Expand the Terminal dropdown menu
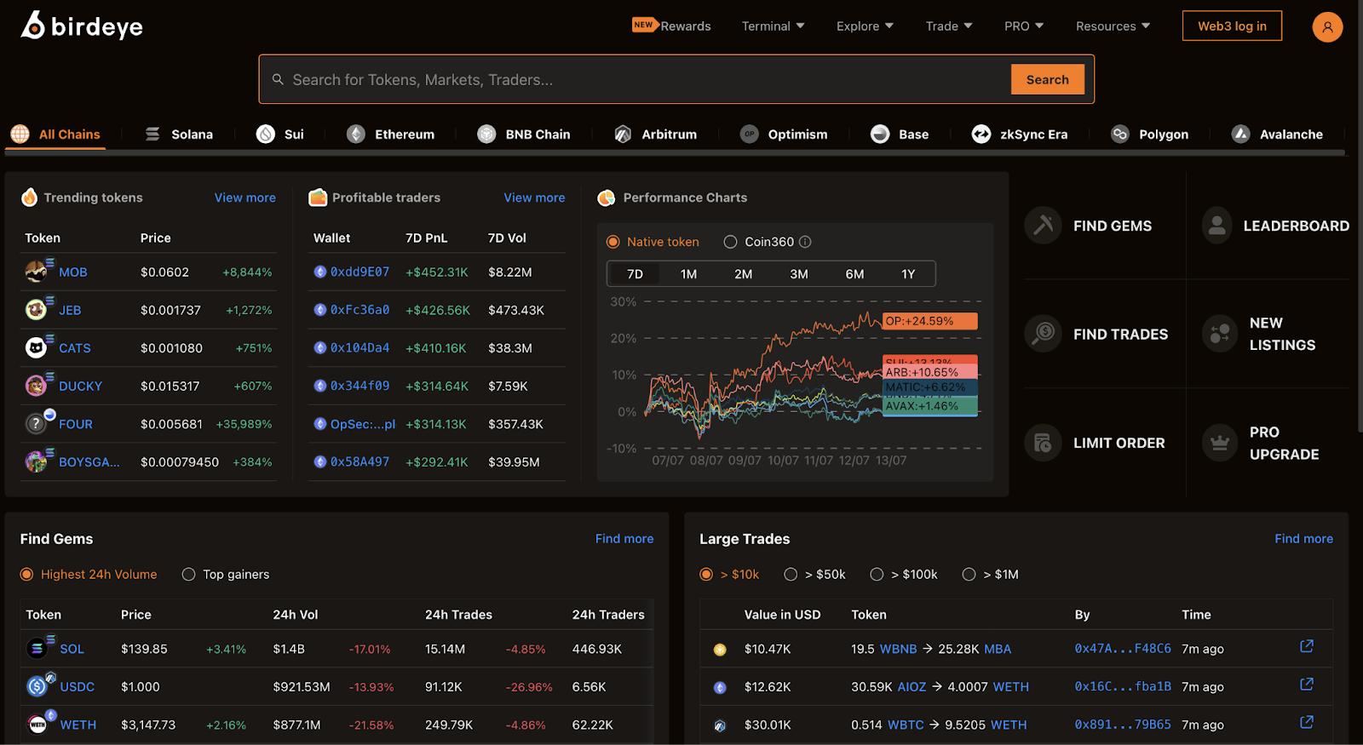The height and width of the screenshot is (745, 1363). 773,26
